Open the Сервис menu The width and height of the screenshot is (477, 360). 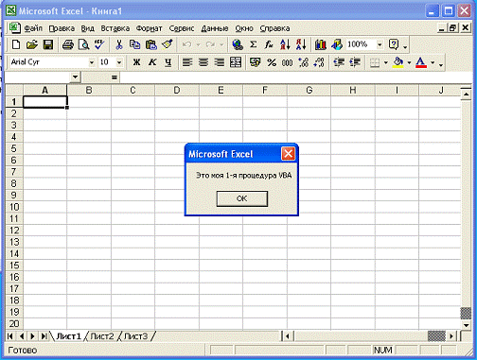(182, 28)
